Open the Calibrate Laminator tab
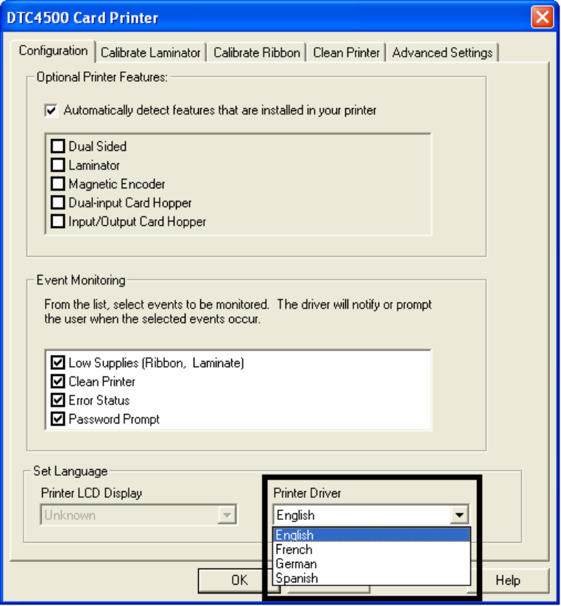Viewport: 561px width, 606px height. pos(150,53)
